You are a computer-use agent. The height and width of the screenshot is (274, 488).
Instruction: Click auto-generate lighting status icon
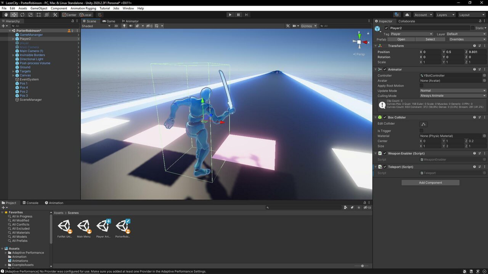pyautogui.click(x=478, y=271)
